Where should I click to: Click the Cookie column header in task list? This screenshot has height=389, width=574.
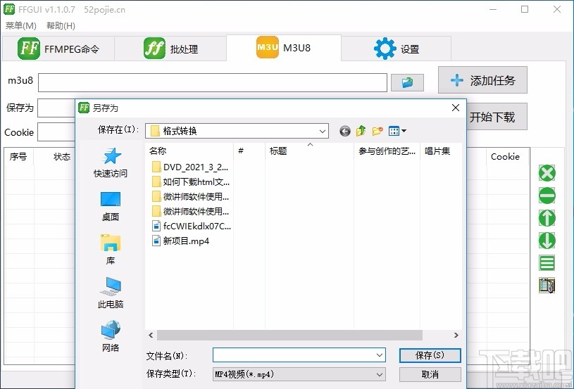[508, 156]
